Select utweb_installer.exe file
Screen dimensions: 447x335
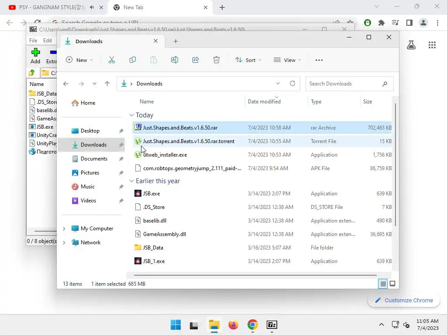(262, 155)
